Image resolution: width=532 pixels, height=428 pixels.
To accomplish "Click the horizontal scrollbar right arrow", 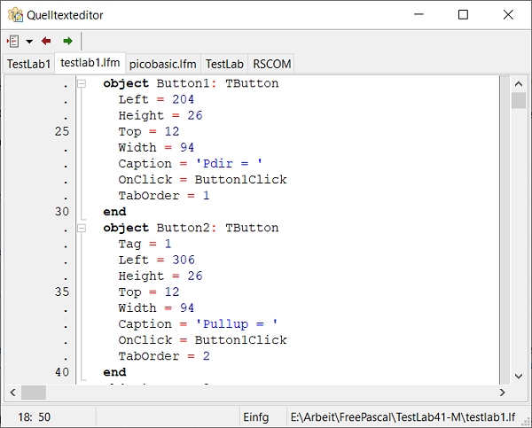I will click(x=502, y=392).
